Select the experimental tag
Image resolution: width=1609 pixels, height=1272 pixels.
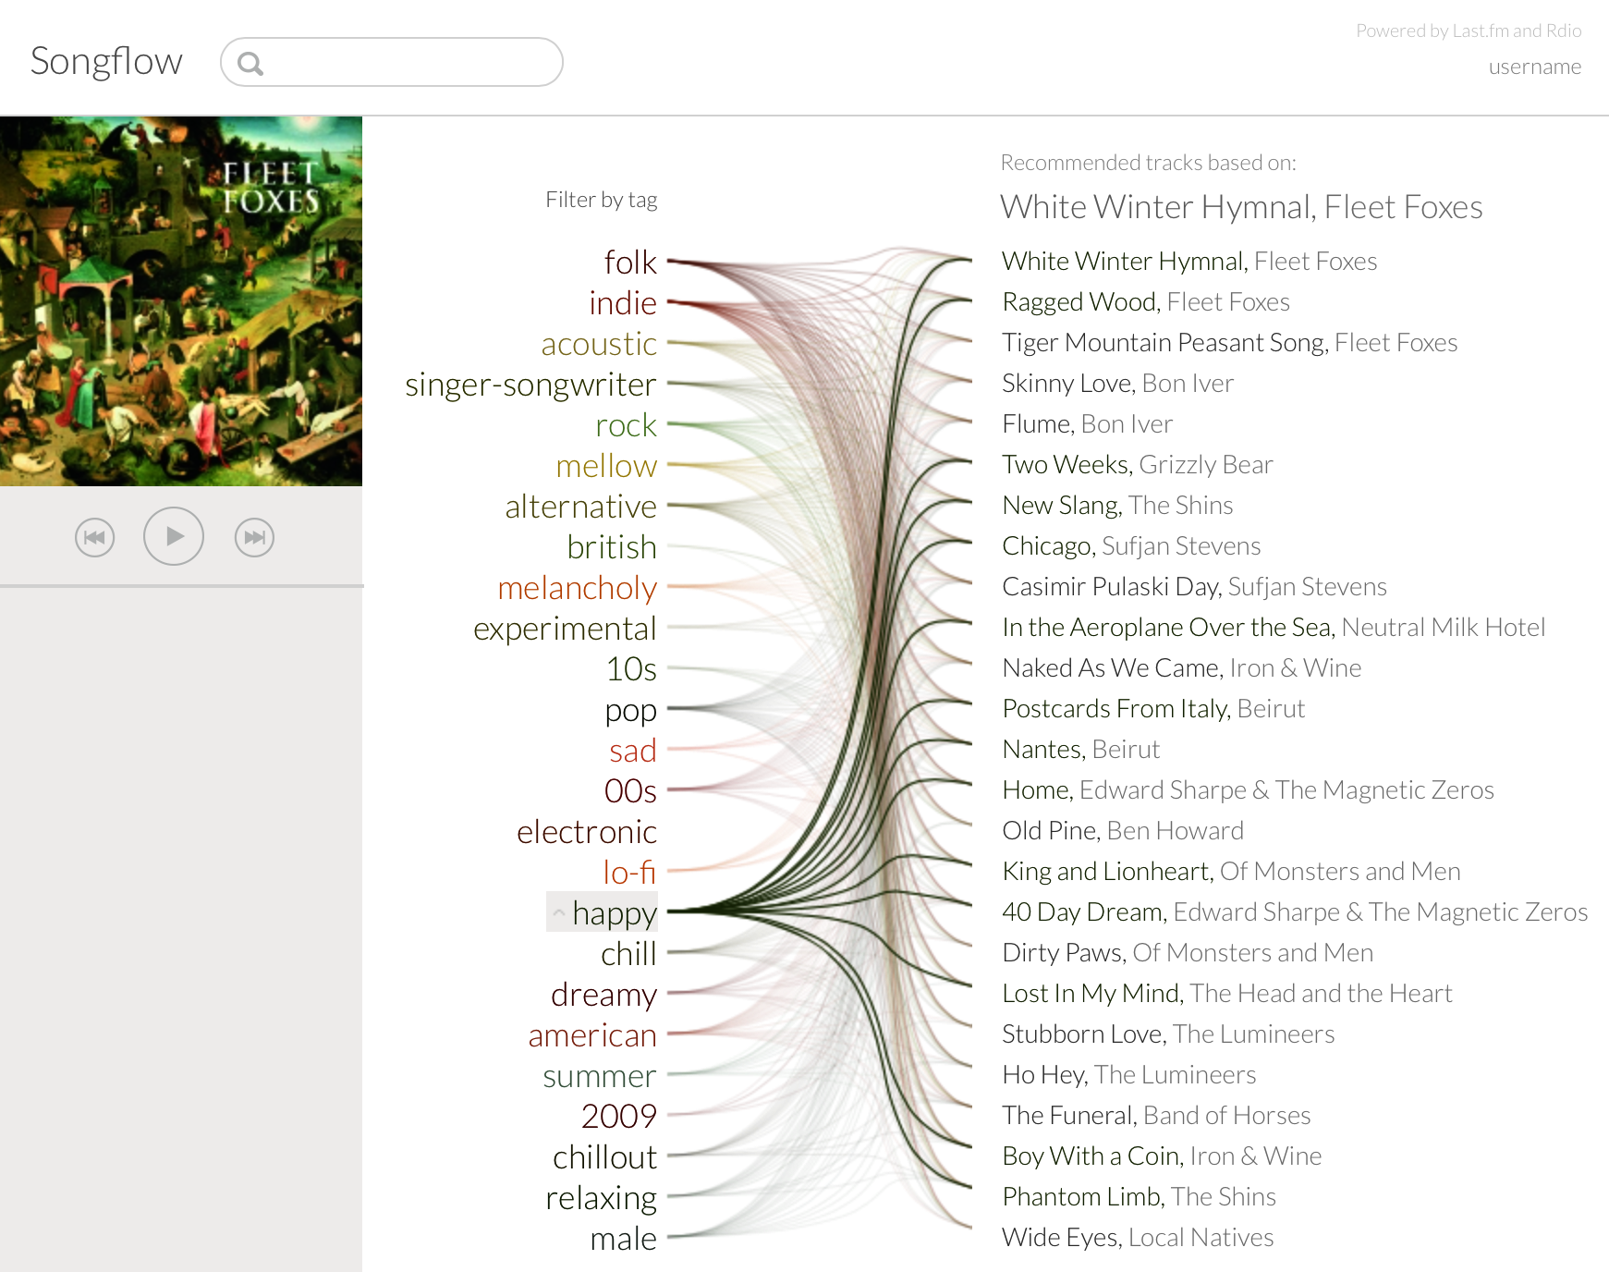(x=565, y=629)
